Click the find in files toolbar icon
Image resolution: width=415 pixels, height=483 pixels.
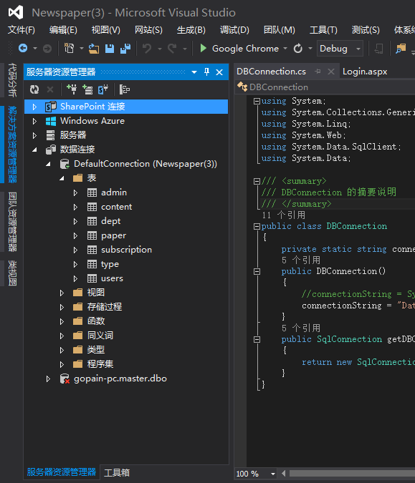pyautogui.click(x=401, y=49)
